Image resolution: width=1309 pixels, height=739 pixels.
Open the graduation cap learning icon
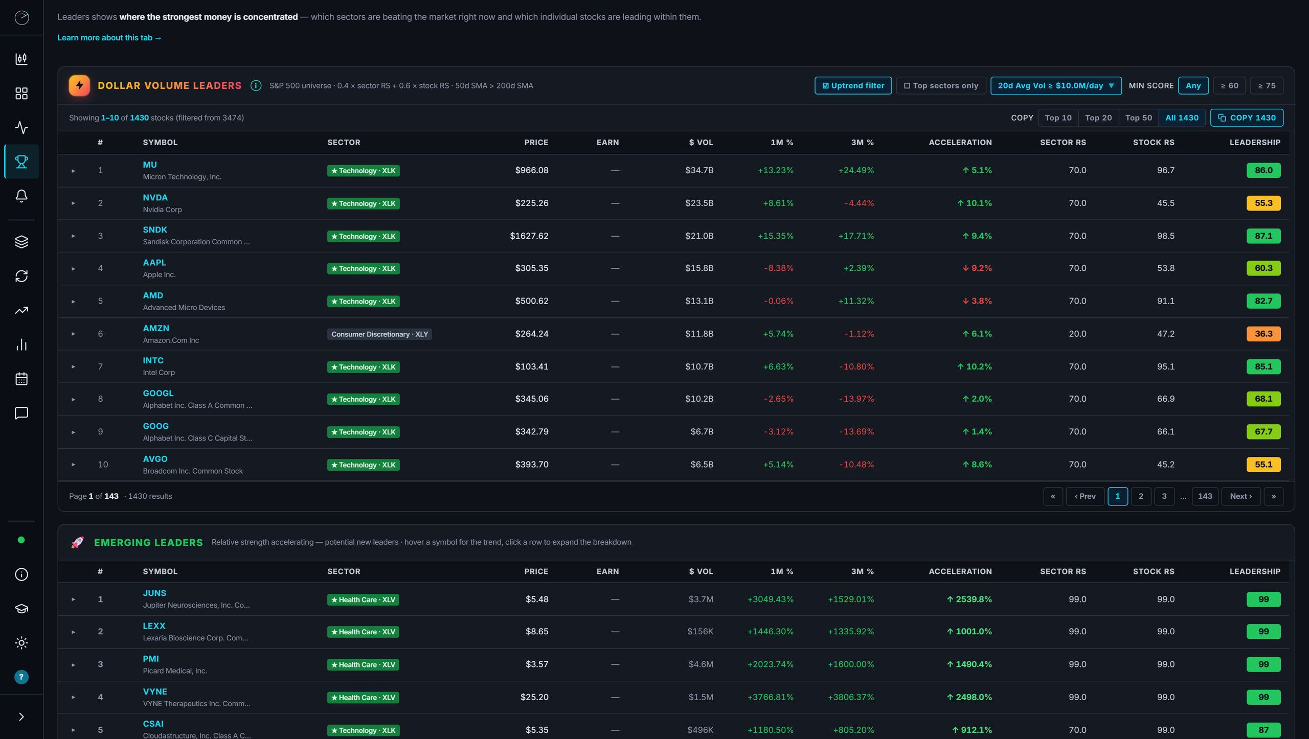pos(21,609)
